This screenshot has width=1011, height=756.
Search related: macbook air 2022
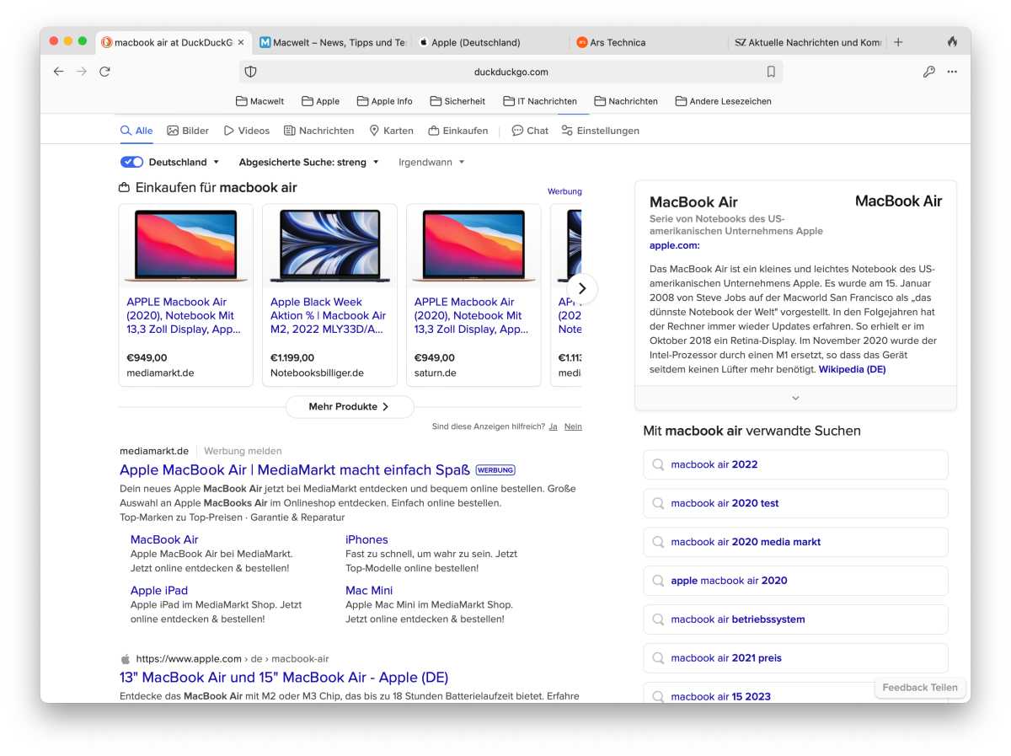[795, 464]
